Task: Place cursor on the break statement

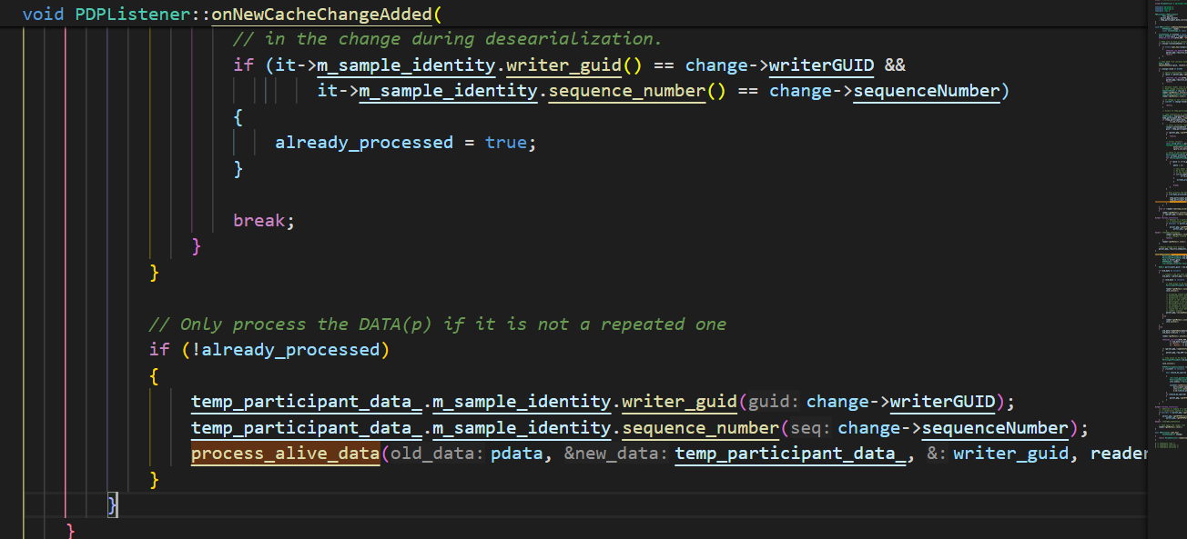Action: (263, 221)
